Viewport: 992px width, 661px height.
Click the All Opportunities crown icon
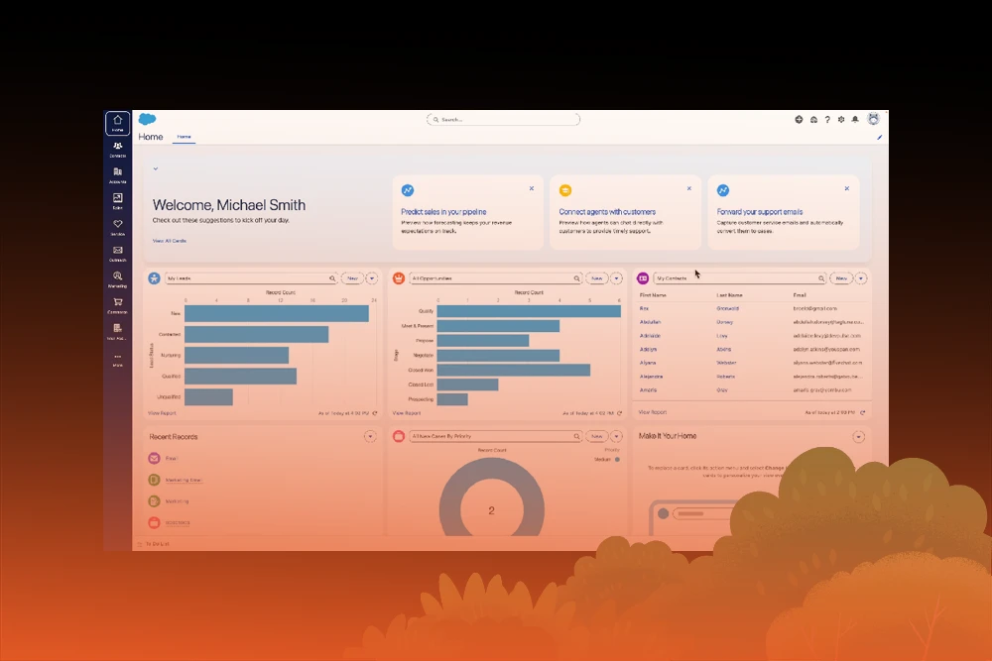(x=399, y=278)
